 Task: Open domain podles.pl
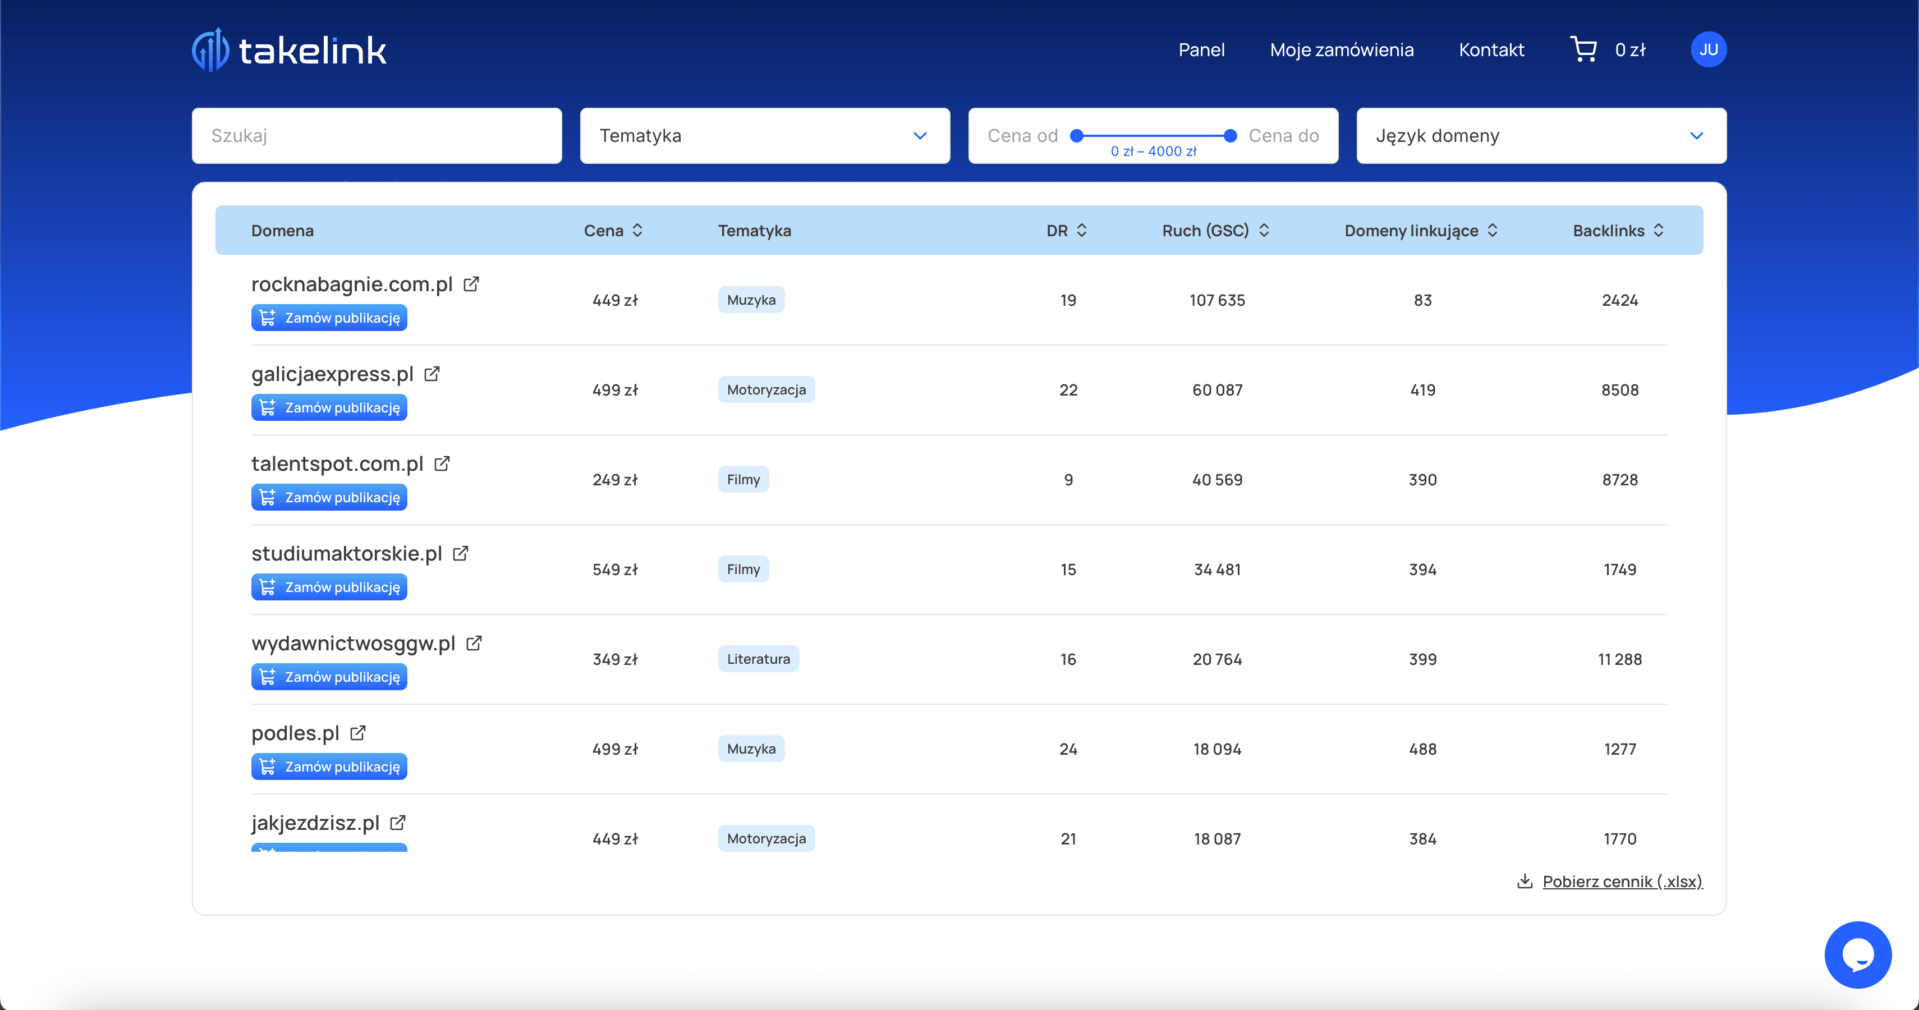(295, 733)
